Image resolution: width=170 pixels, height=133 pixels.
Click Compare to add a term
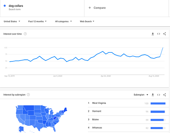click(x=97, y=8)
